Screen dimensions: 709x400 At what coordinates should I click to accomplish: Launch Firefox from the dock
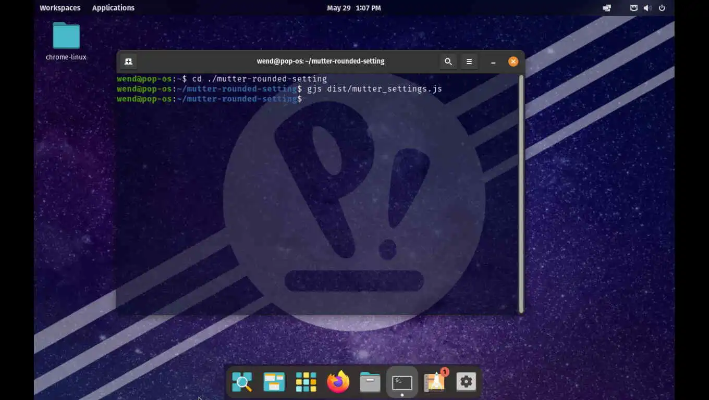[338, 382]
